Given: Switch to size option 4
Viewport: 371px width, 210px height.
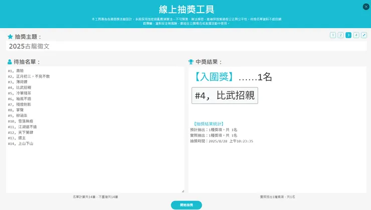Looking at the screenshot, I should [356, 35].
